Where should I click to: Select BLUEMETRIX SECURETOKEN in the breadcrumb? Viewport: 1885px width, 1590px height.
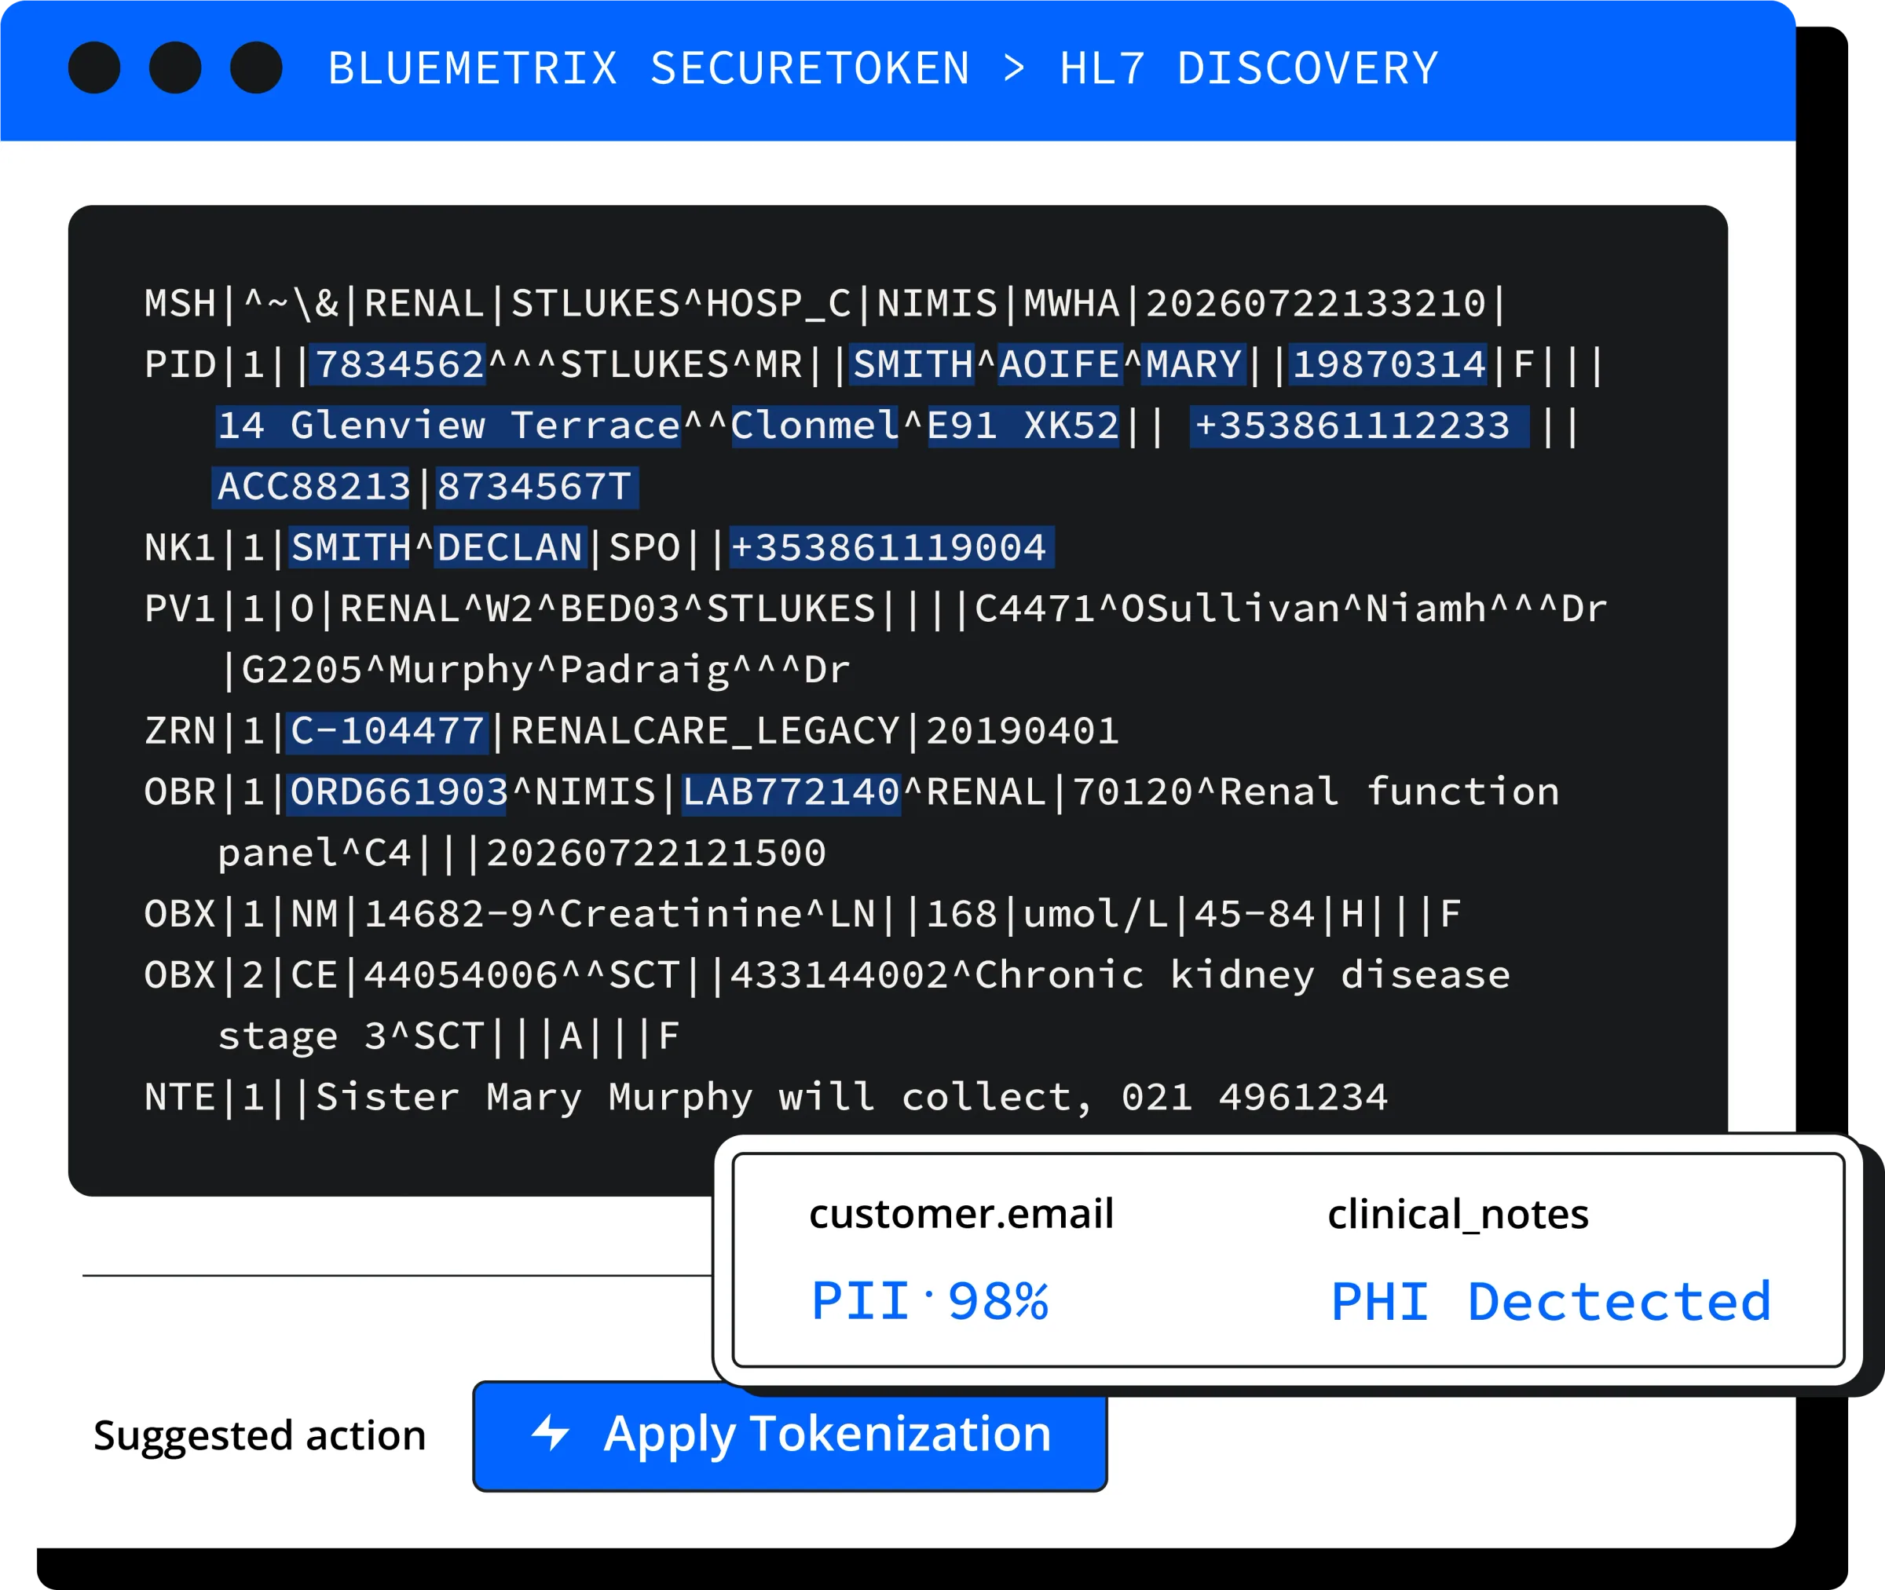(649, 68)
